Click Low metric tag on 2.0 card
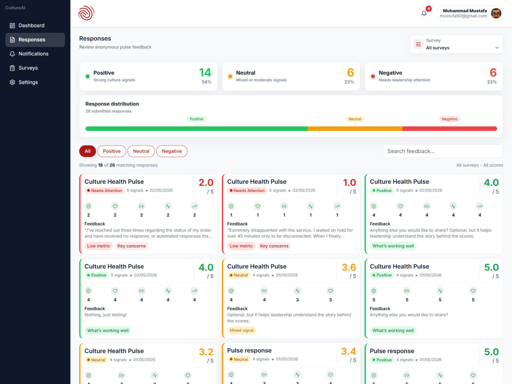This screenshot has width=512, height=384. pos(99,246)
